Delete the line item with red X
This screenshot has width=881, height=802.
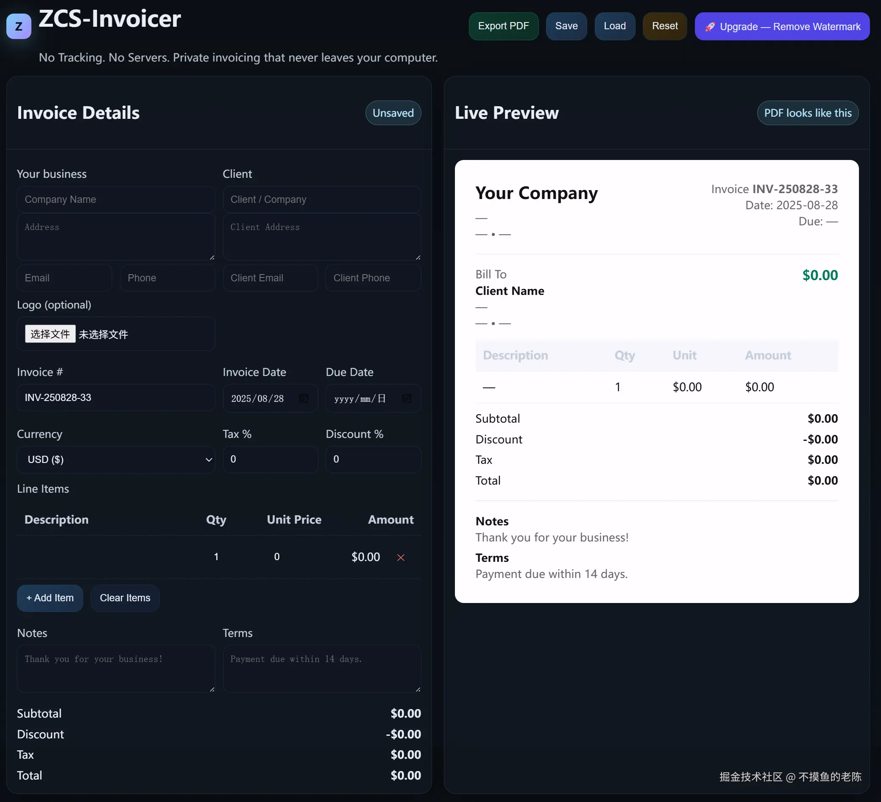(x=400, y=557)
